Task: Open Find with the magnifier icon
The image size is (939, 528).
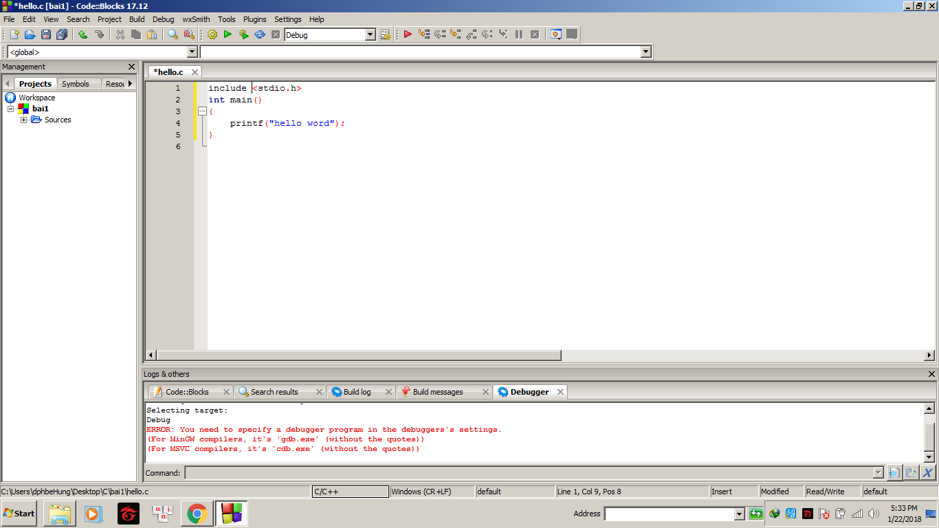Action: (x=173, y=34)
